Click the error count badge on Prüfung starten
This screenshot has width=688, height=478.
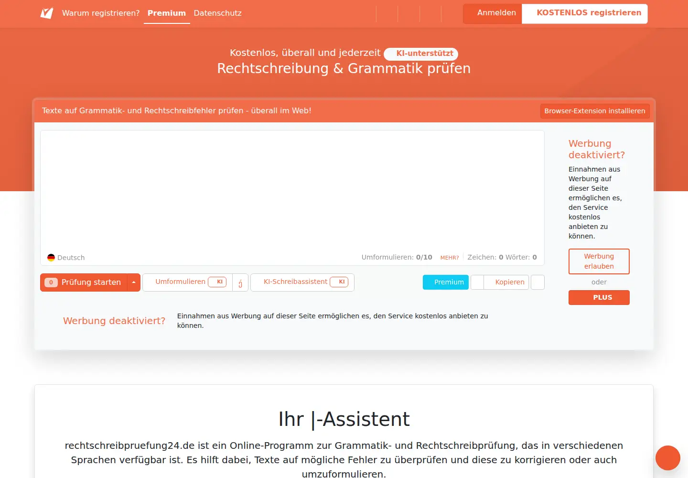pos(51,282)
